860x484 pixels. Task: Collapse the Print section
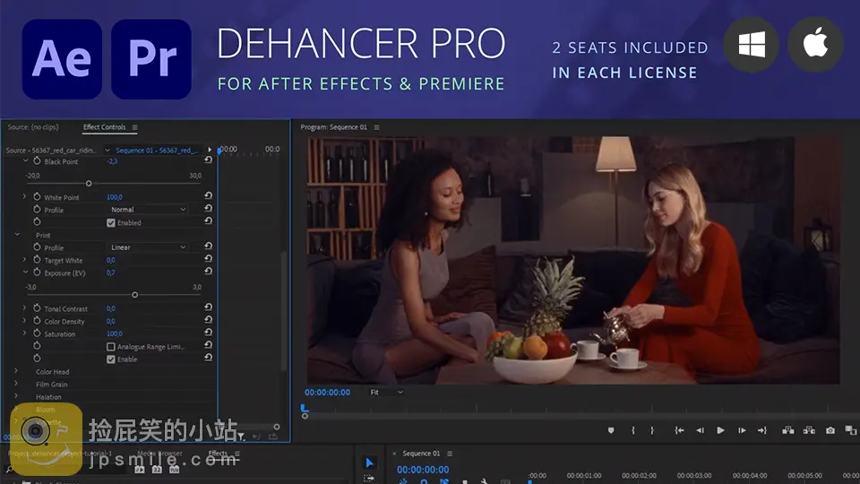17,235
